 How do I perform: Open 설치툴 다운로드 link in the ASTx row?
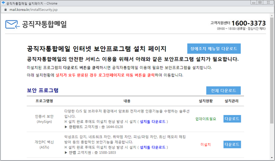tap(152, 147)
